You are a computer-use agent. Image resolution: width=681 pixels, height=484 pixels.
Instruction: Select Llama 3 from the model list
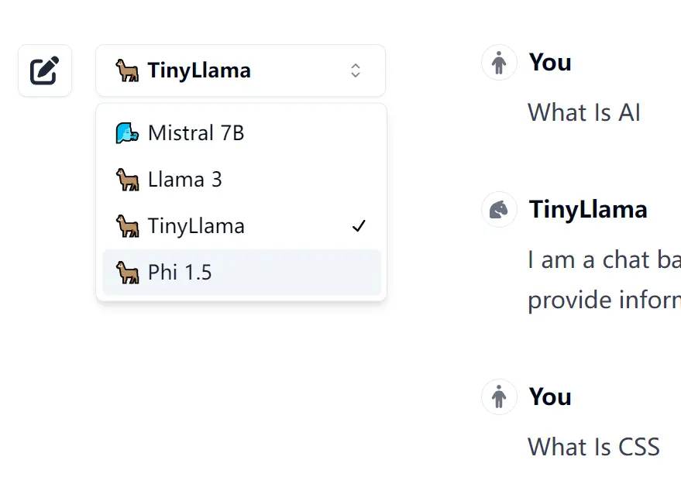[x=184, y=179]
